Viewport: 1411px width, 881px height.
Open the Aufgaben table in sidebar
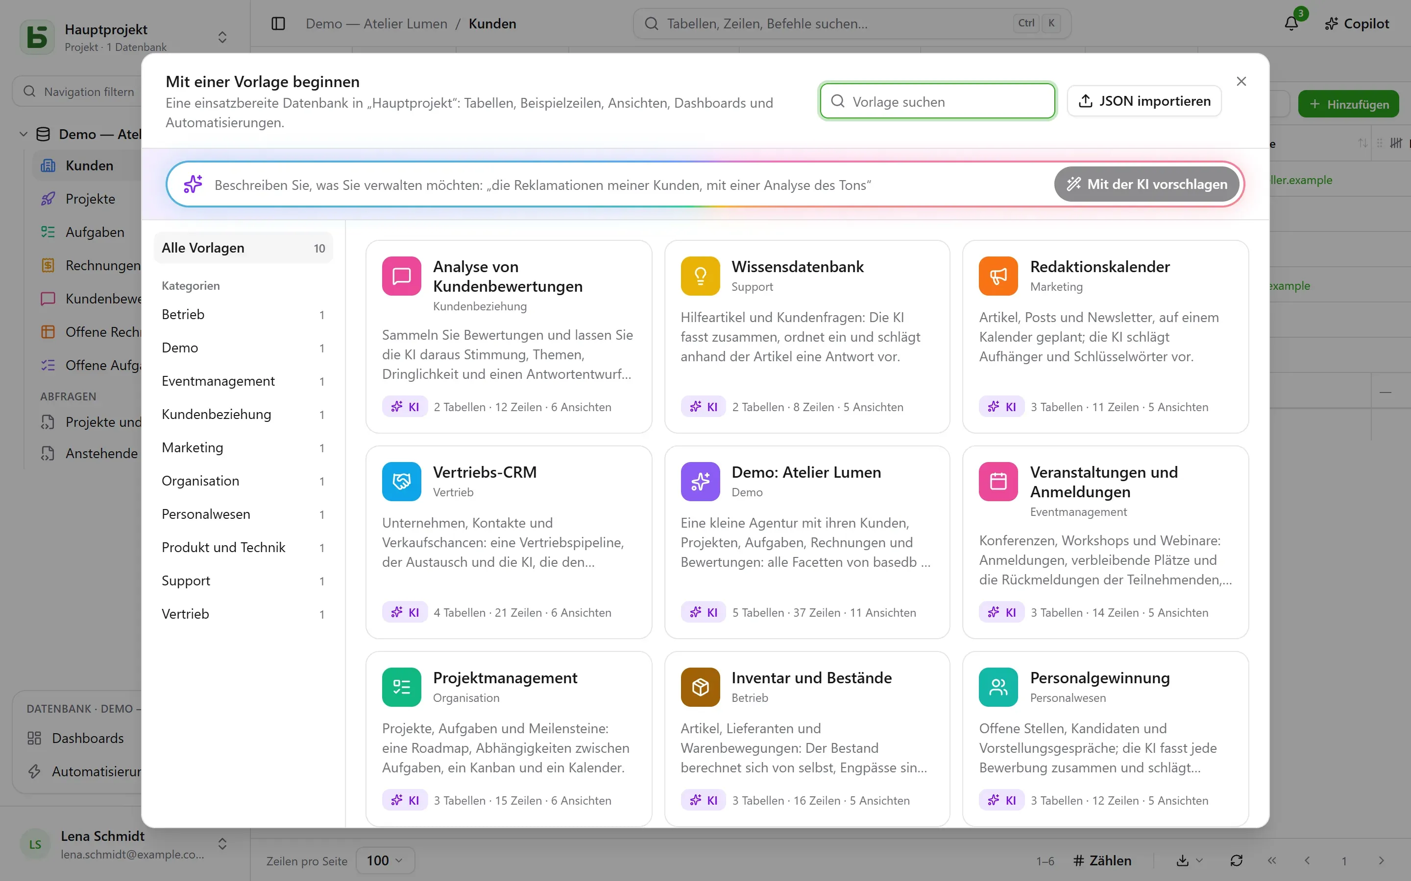tap(88, 232)
